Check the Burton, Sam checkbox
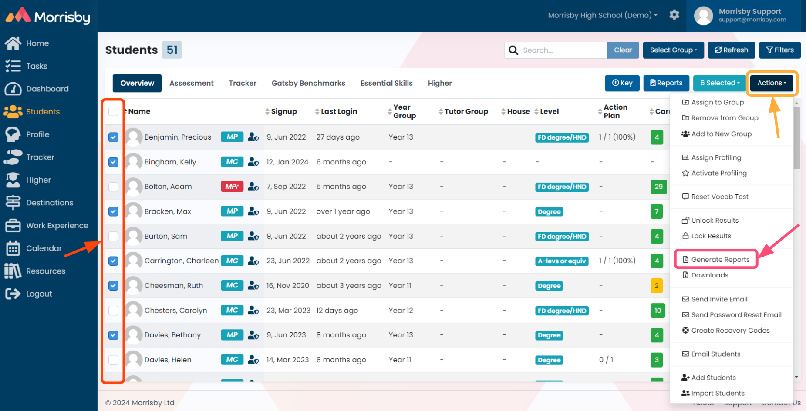Viewport: 806px width, 411px height. pos(113,236)
